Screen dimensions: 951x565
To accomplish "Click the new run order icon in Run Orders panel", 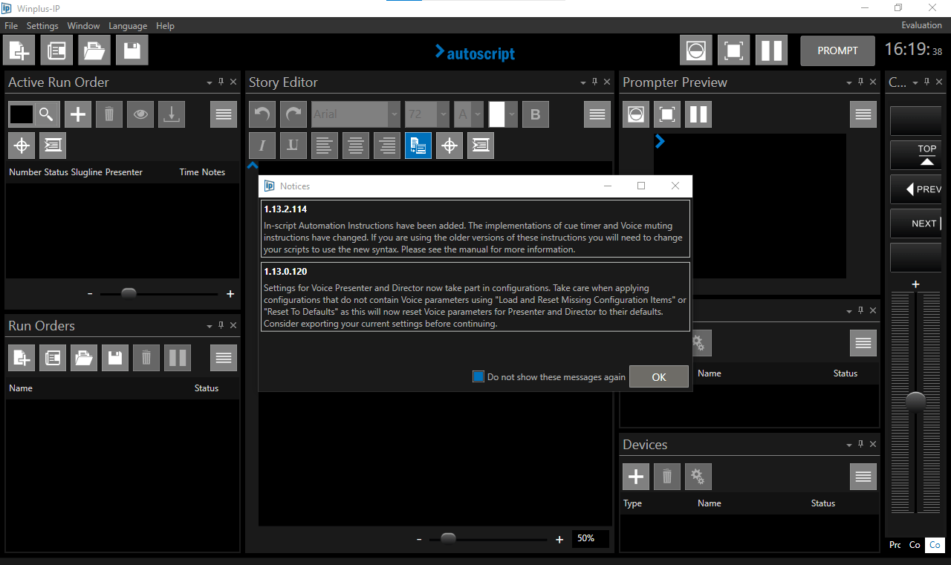I will coord(22,358).
